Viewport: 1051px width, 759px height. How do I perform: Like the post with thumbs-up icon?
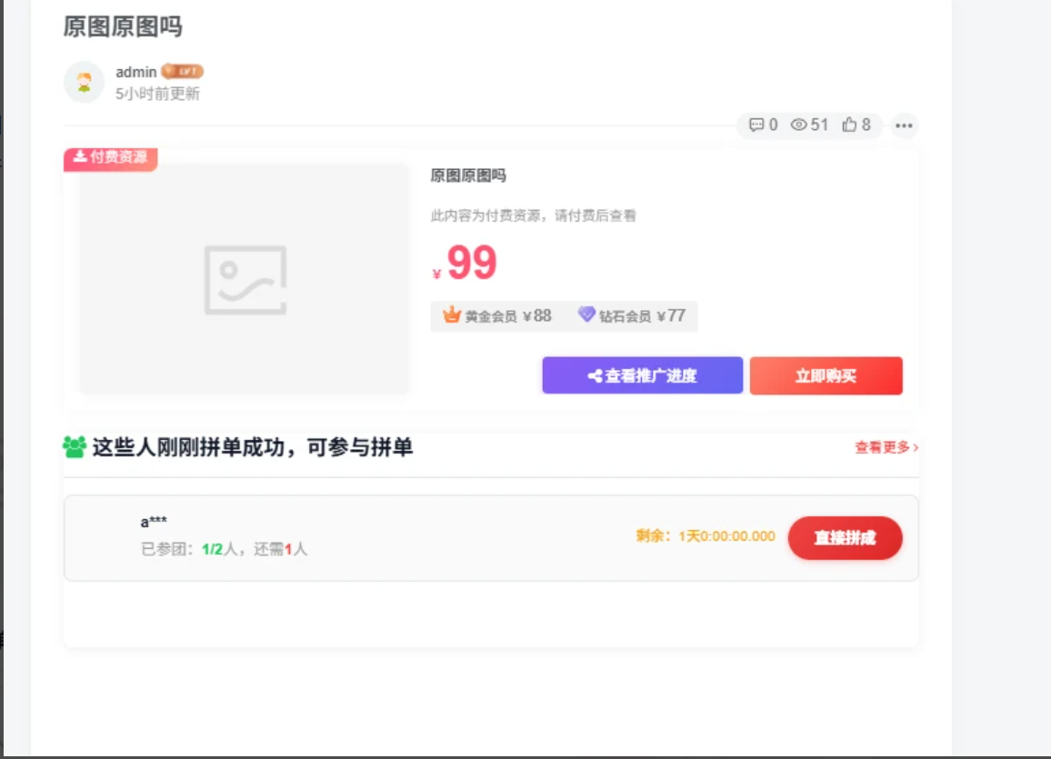(x=850, y=125)
